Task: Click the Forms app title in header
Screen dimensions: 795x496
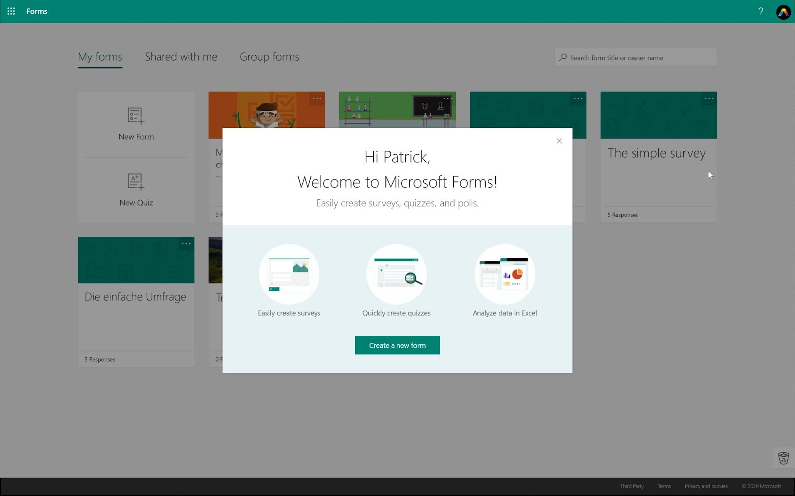Action: 37,11
